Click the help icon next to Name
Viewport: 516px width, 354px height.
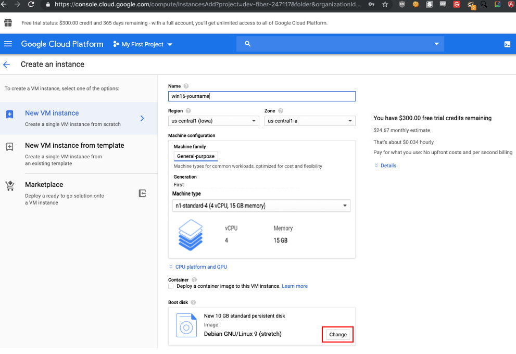[x=186, y=86]
